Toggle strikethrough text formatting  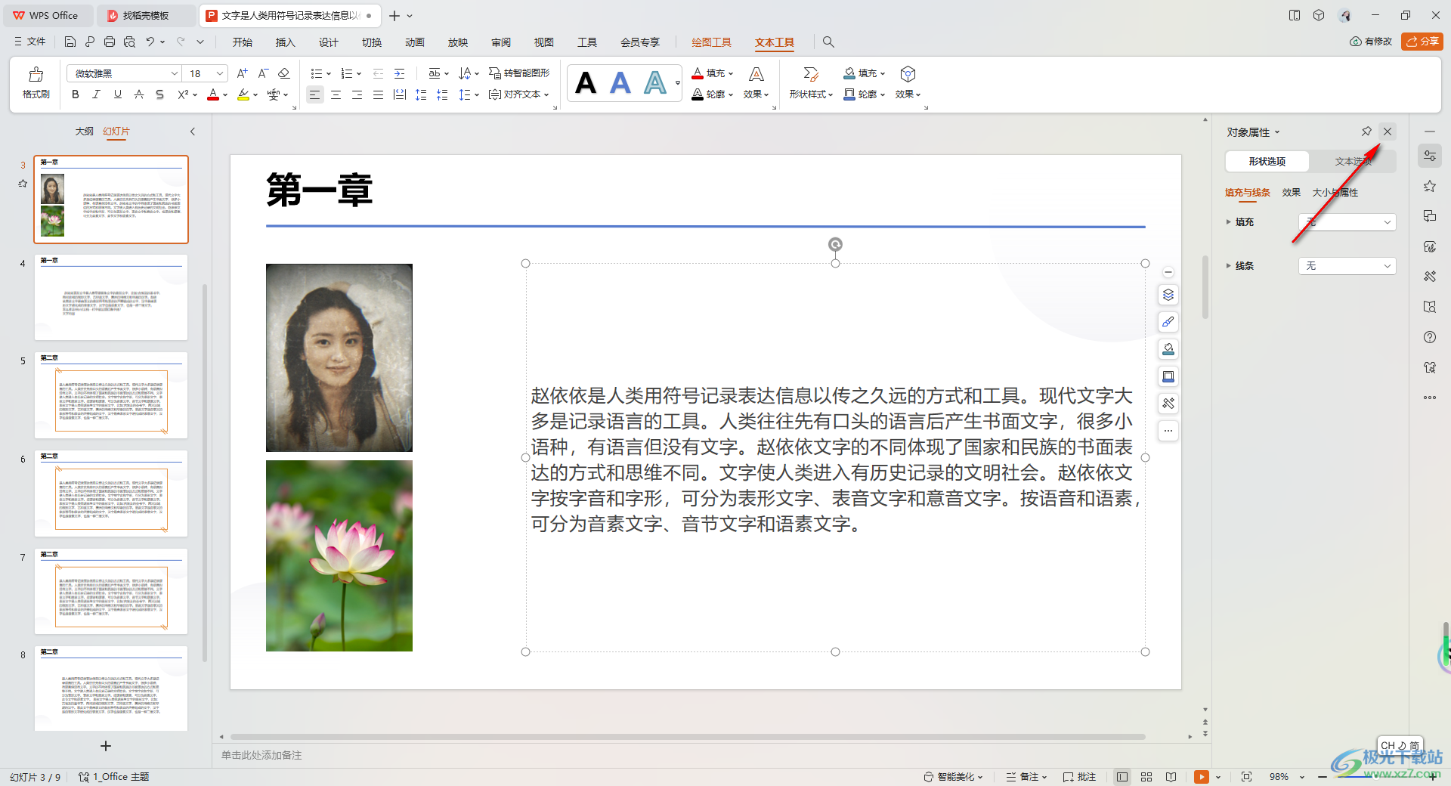click(x=138, y=94)
